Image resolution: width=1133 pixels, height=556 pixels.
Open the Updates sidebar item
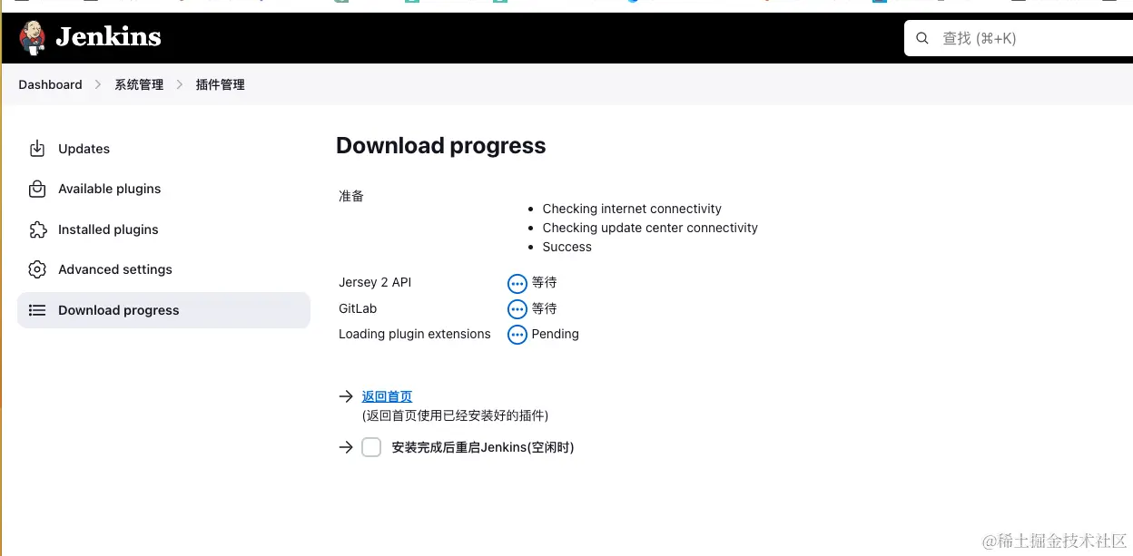coord(163,149)
